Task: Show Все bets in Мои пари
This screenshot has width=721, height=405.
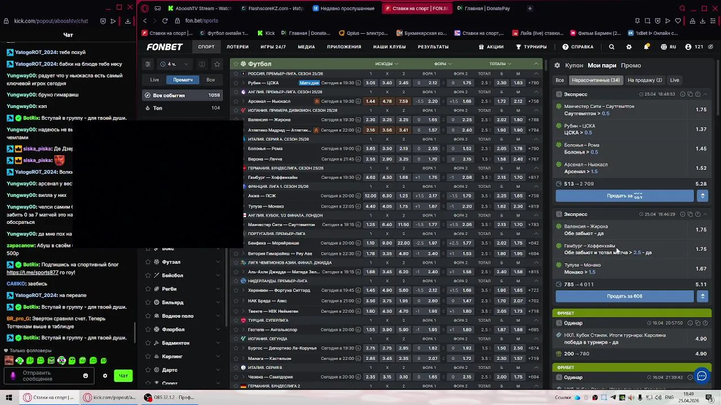Action: coord(559,80)
